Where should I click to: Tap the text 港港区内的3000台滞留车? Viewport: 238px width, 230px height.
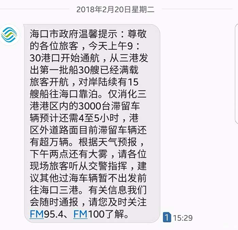85,106
